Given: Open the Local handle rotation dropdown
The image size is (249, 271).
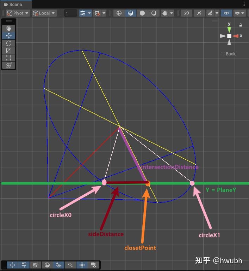Looking at the screenshot, I should tap(44, 13).
